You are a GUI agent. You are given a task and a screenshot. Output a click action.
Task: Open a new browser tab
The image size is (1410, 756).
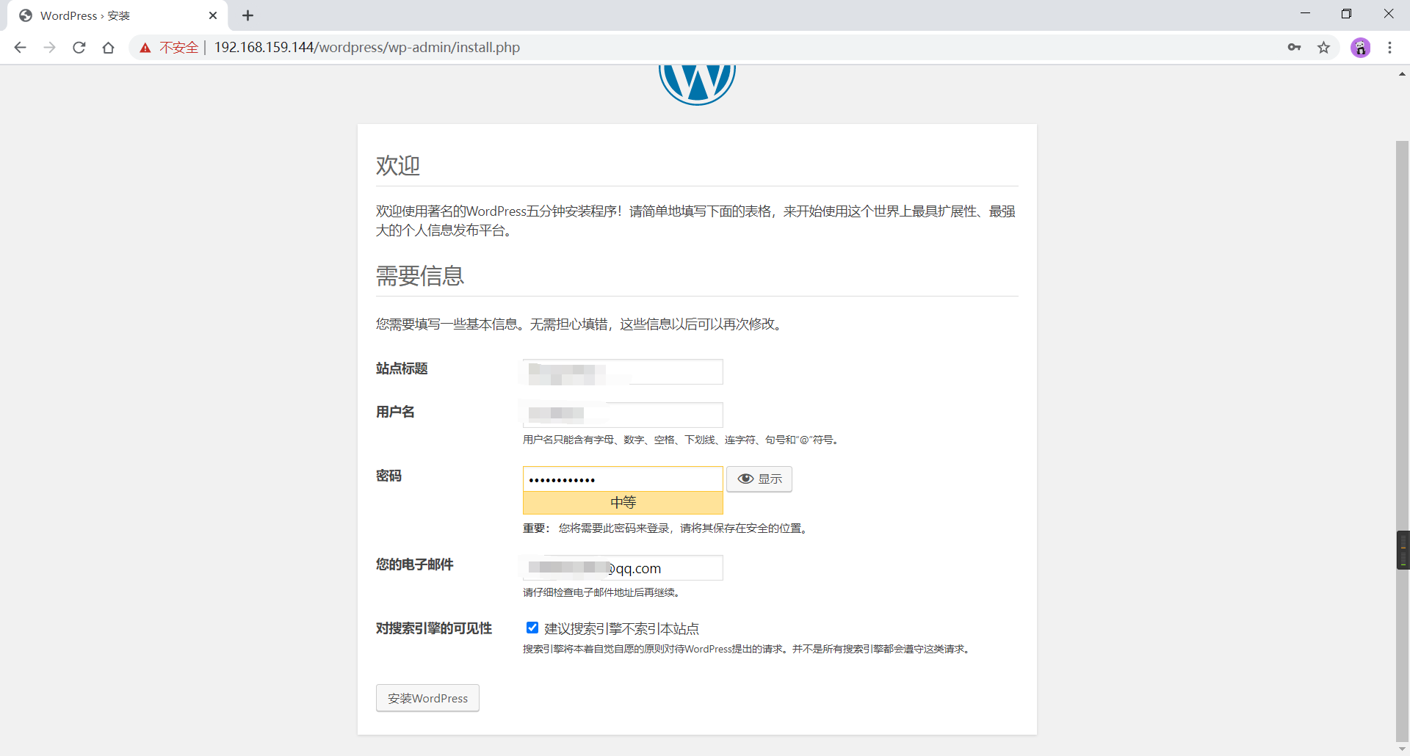tap(247, 15)
